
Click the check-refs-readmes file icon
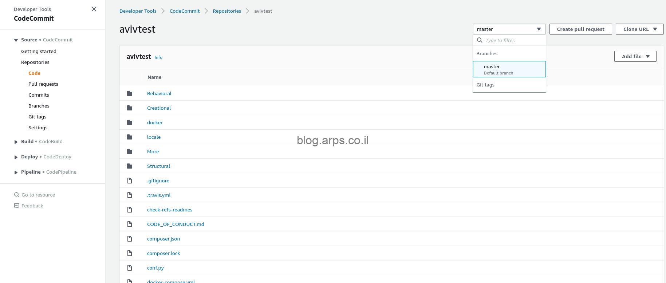130,210
